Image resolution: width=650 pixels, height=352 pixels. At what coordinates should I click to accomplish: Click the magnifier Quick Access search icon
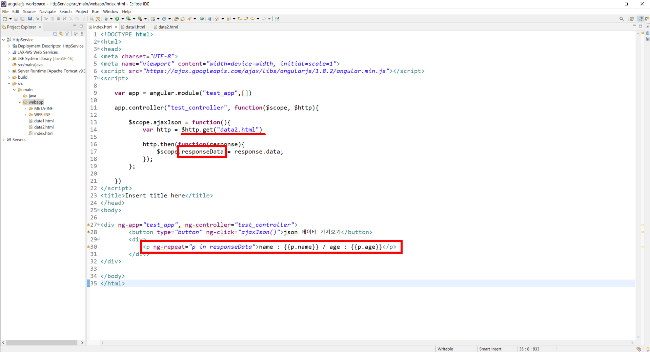[x=621, y=19]
